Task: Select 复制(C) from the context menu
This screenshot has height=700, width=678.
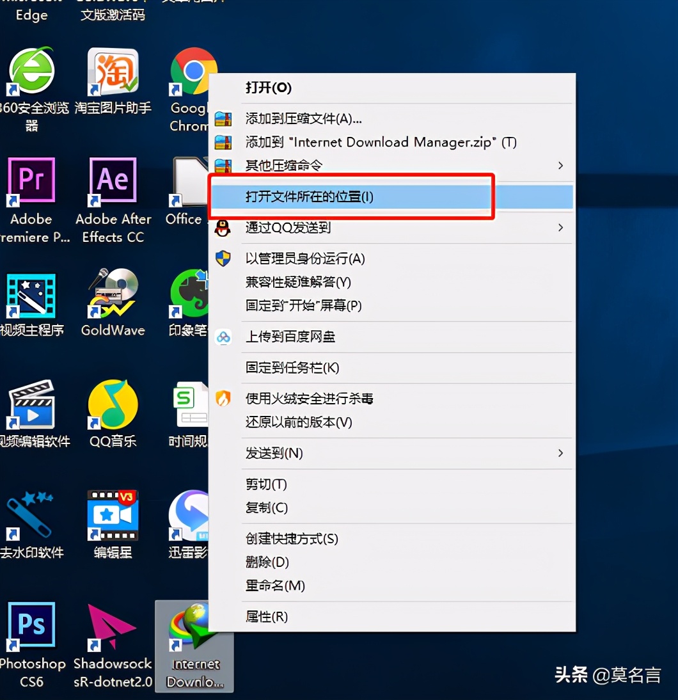Action: (x=266, y=508)
